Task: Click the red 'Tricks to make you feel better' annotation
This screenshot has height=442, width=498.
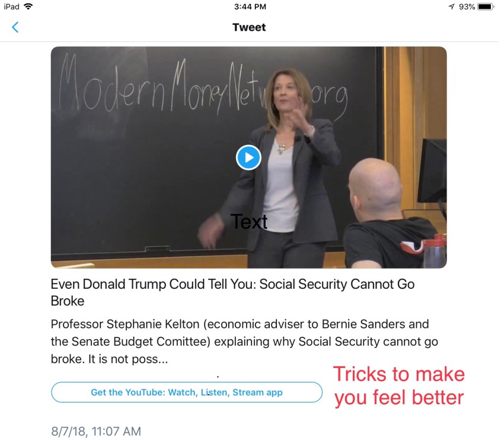Action: (399, 386)
